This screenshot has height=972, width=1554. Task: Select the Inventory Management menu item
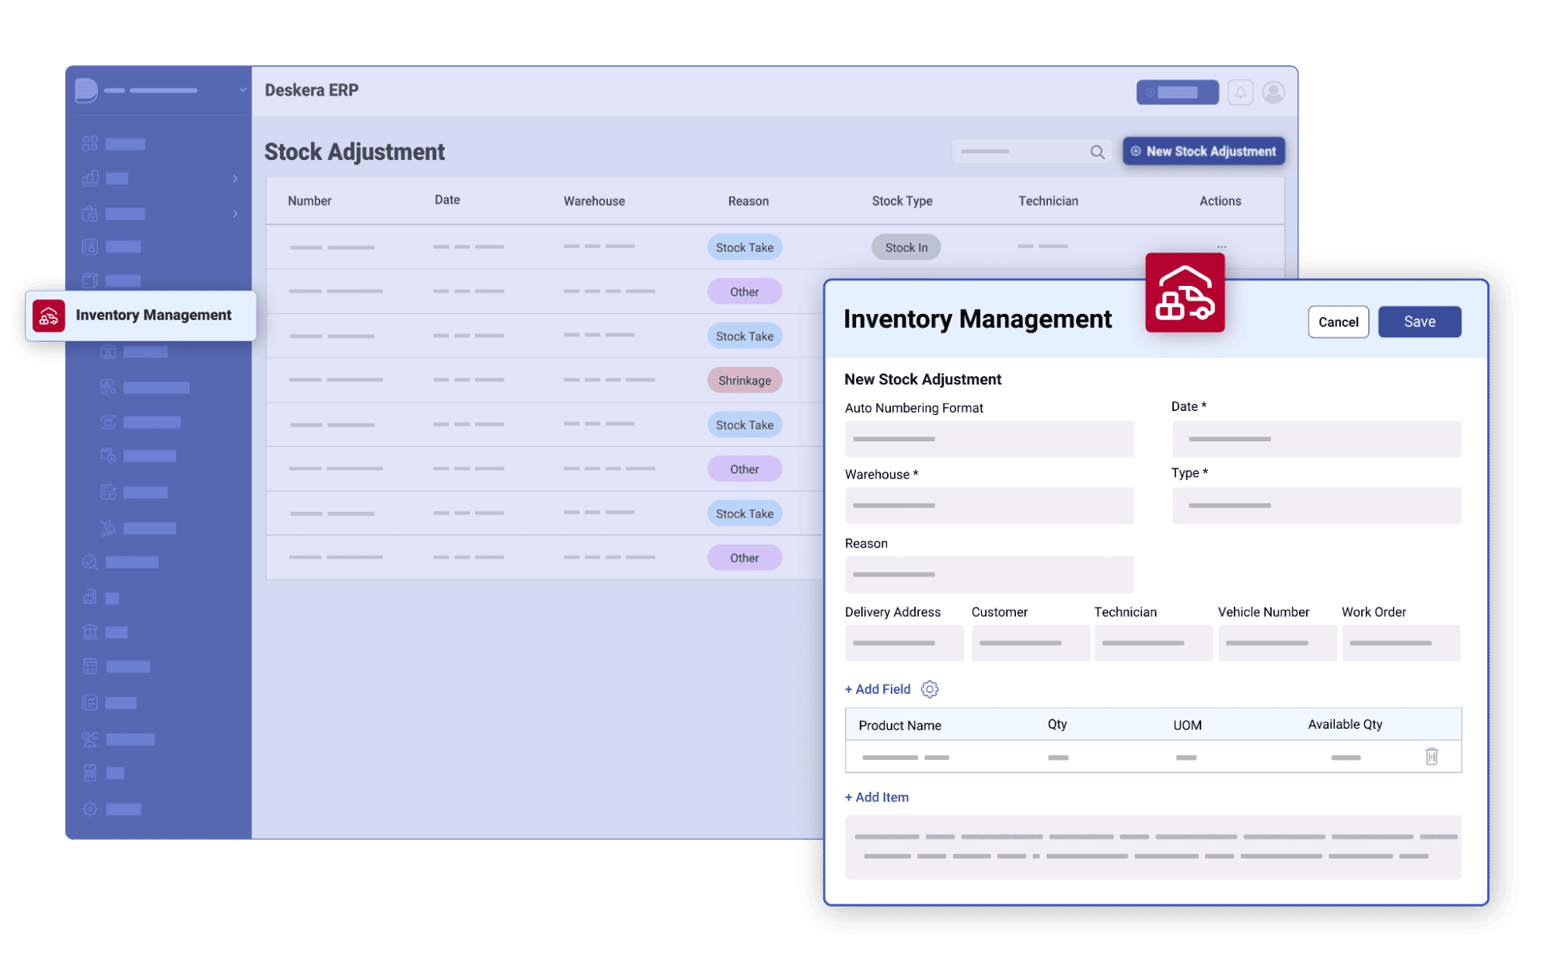point(140,315)
